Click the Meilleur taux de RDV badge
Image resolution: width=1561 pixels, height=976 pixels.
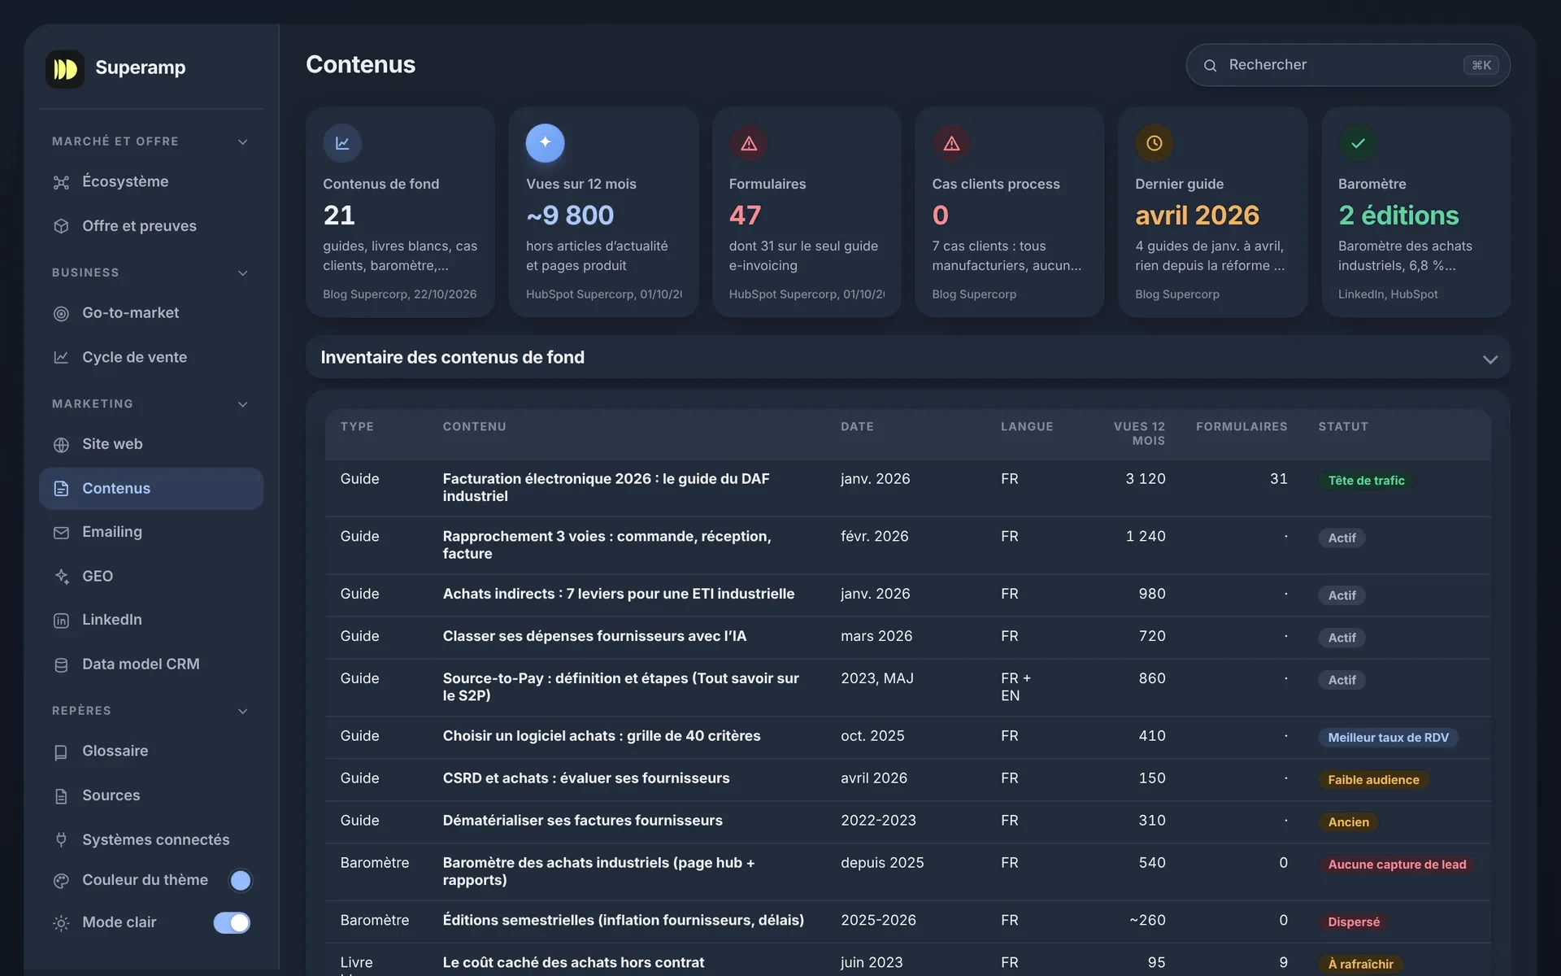[1388, 738]
